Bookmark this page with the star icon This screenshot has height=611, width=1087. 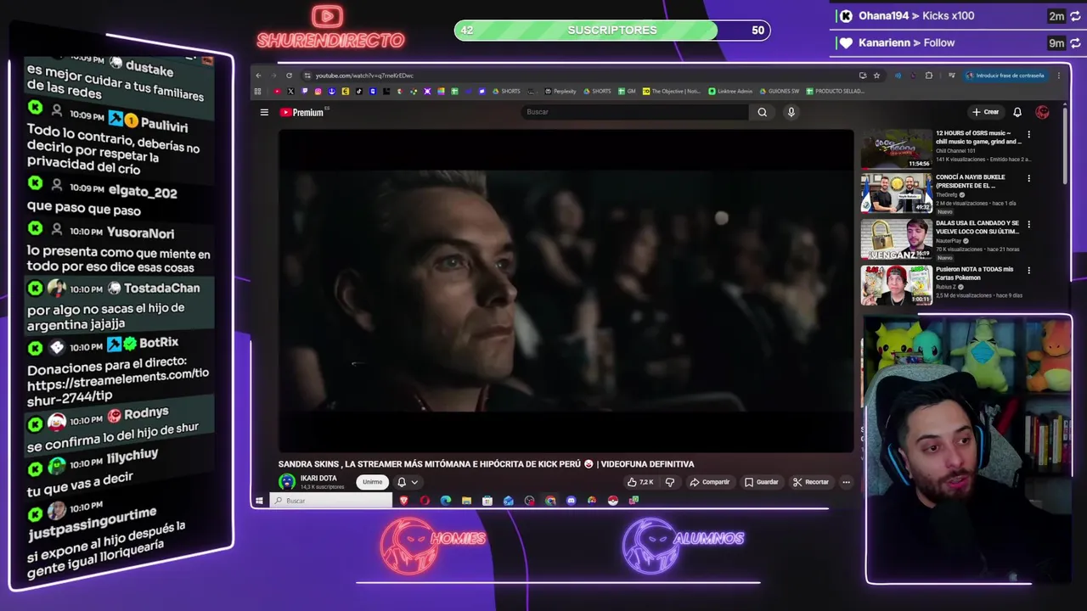click(876, 76)
